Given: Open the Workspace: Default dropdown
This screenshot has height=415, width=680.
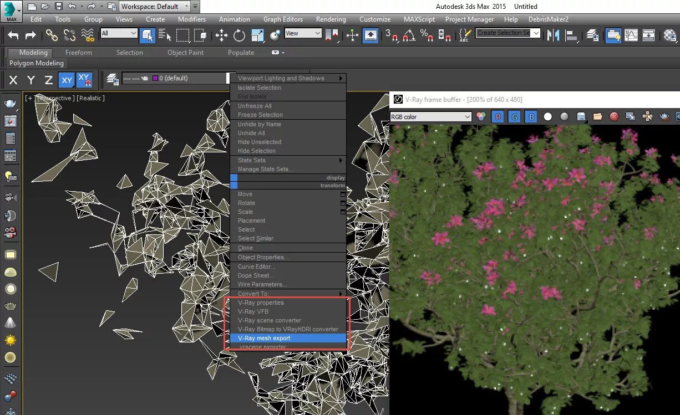Looking at the screenshot, I should pos(154,7).
